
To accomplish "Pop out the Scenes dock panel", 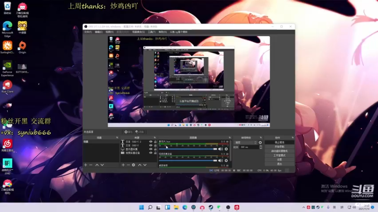I will coord(117,138).
